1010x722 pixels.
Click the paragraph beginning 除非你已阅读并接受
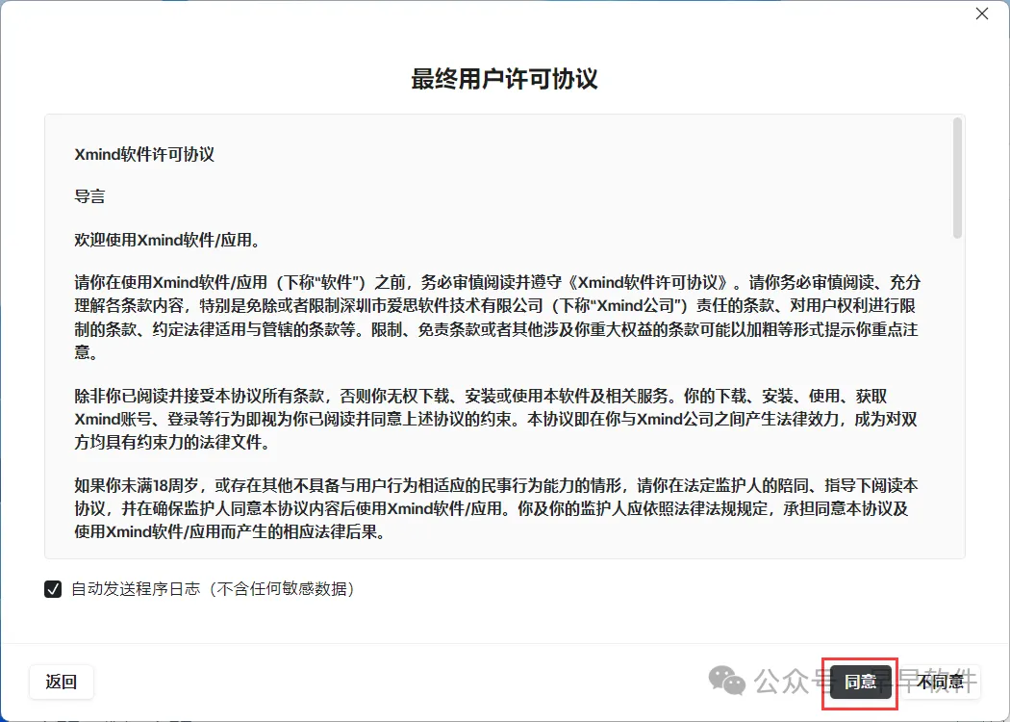(x=495, y=419)
